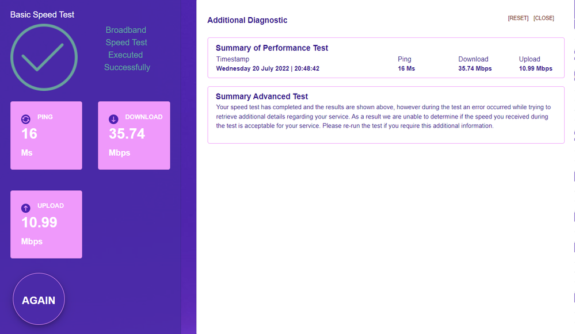Click the large green checkmark success icon
575x334 pixels.
[x=44, y=56]
